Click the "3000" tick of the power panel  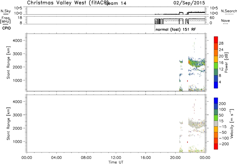[17, 54]
